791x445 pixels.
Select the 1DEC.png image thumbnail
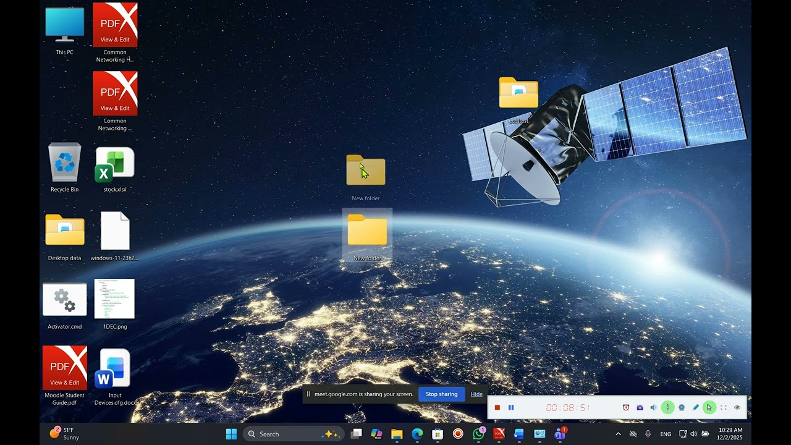115,303
